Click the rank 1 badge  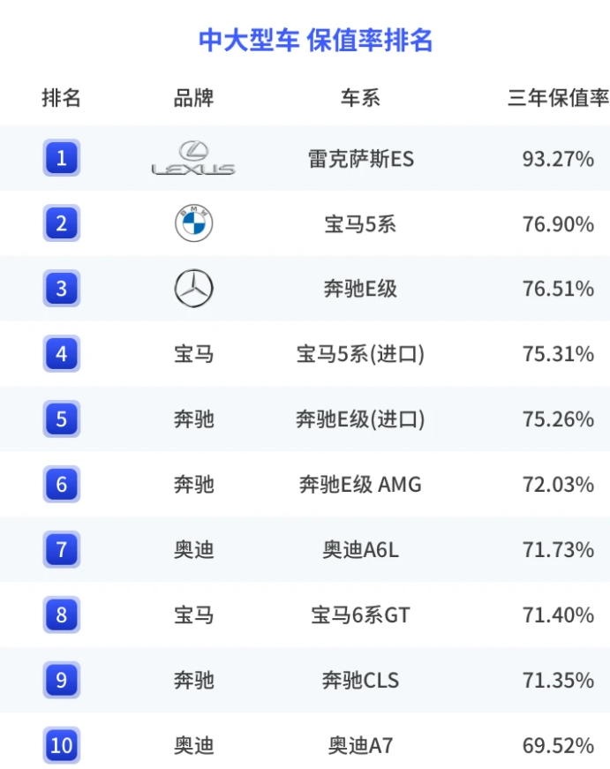(x=61, y=159)
